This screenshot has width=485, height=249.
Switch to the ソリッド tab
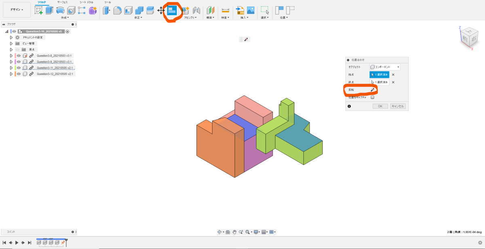pyautogui.click(x=42, y=2)
